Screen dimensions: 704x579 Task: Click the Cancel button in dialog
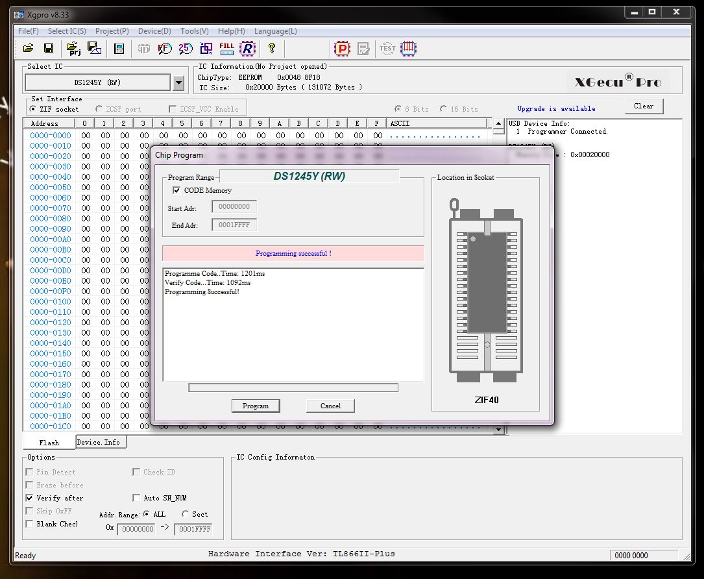click(330, 406)
